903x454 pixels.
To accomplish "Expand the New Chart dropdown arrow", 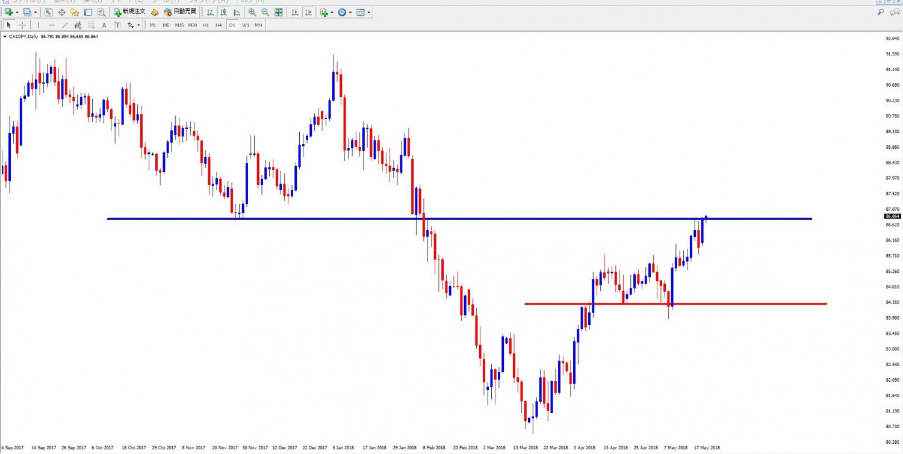I will point(17,13).
